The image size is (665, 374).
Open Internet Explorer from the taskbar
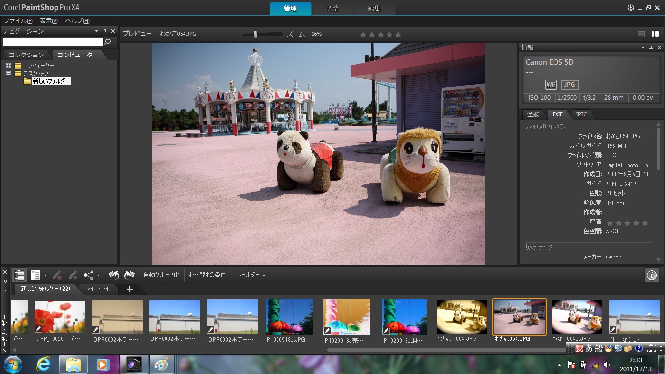tap(43, 364)
